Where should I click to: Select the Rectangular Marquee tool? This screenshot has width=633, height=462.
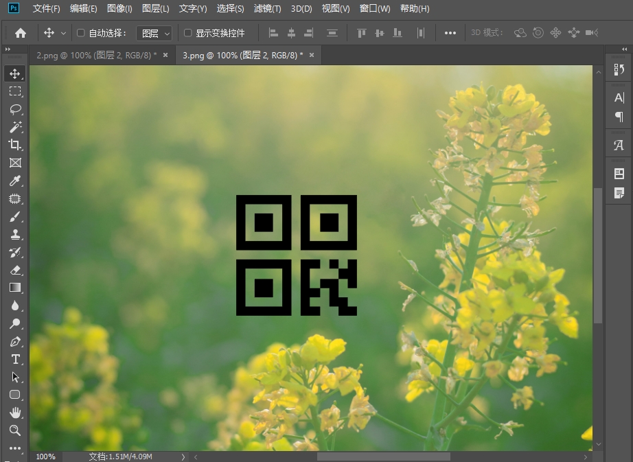click(15, 91)
